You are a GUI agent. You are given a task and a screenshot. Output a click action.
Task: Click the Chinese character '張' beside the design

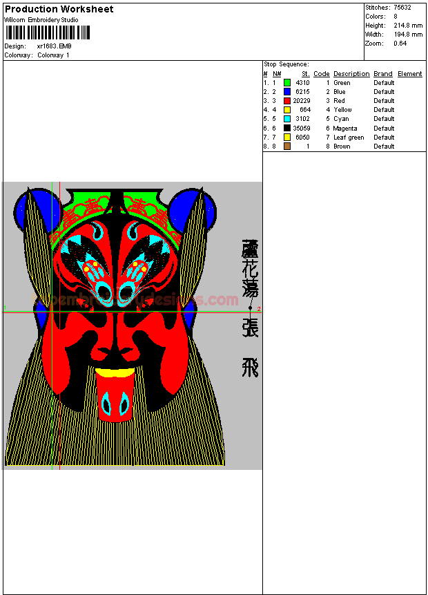coord(250,328)
